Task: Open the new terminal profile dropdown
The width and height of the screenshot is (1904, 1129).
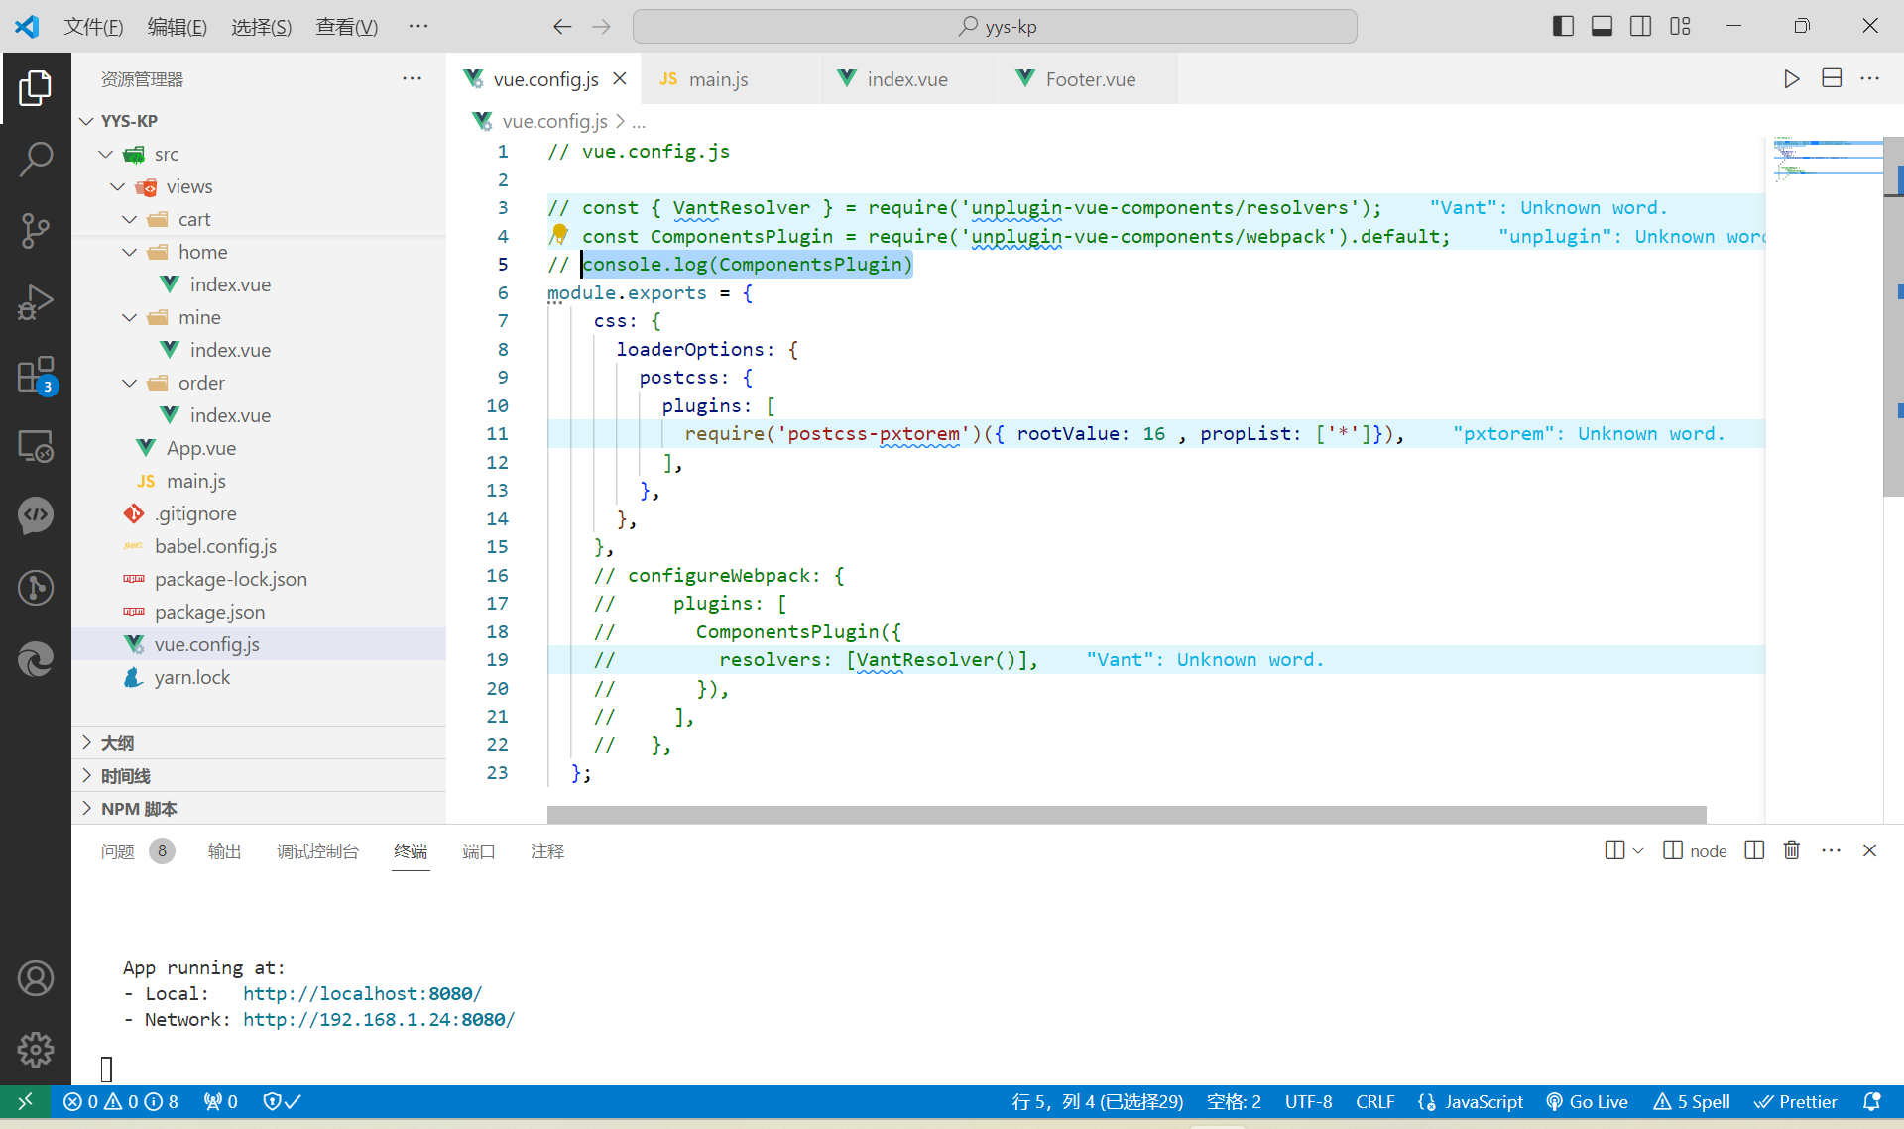Action: pos(1638,850)
